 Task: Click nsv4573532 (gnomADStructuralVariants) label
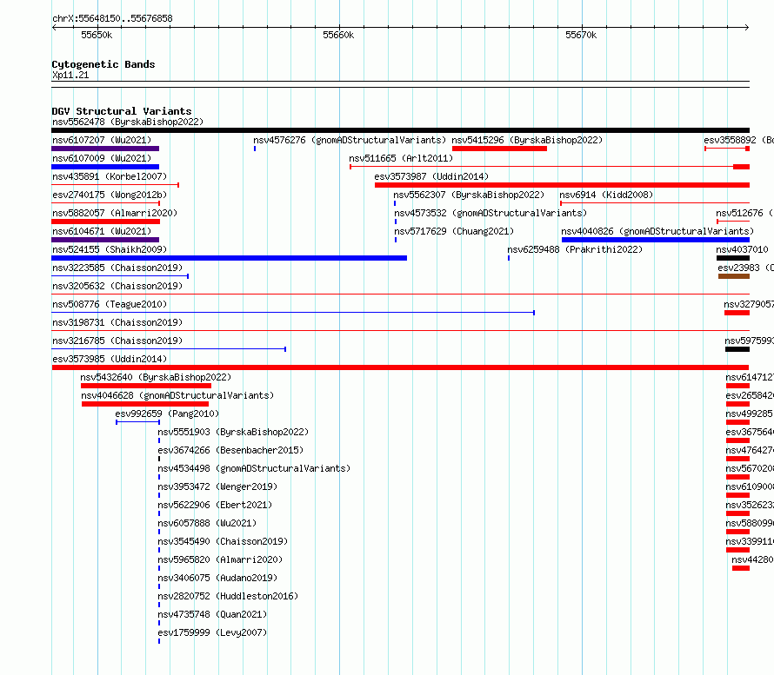coord(490,213)
